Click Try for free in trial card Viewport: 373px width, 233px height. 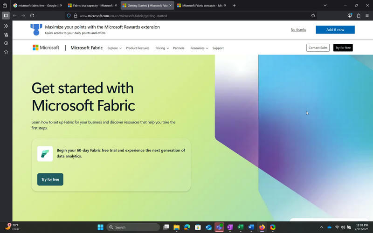click(x=50, y=179)
